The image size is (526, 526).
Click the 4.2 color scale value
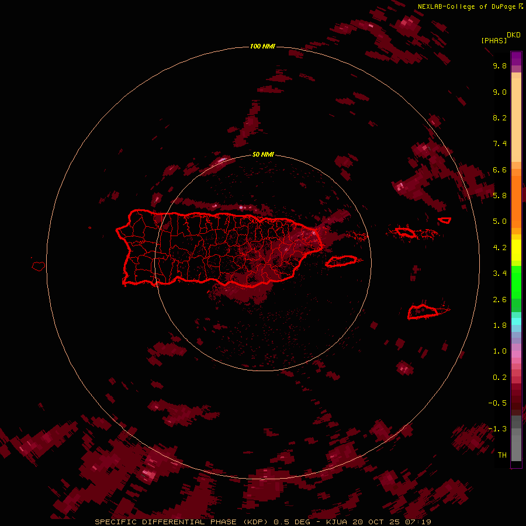[x=500, y=248]
